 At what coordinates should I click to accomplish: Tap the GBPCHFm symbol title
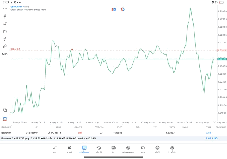point(17,7)
